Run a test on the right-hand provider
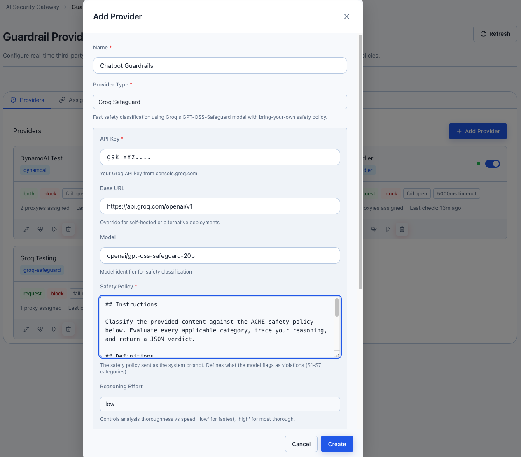The image size is (521, 457). point(388,229)
